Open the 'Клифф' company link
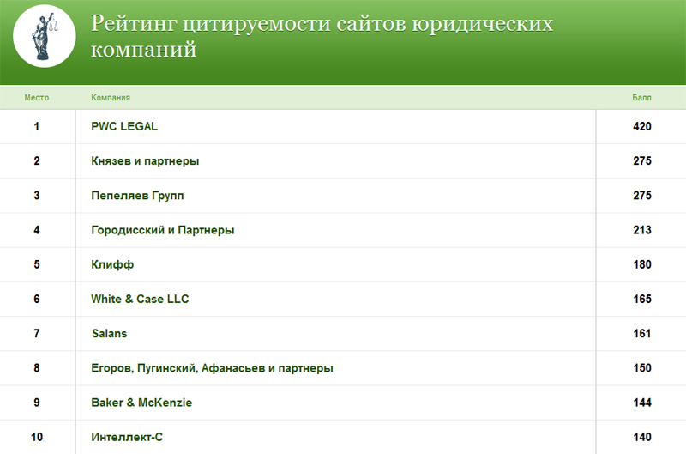 112,265
